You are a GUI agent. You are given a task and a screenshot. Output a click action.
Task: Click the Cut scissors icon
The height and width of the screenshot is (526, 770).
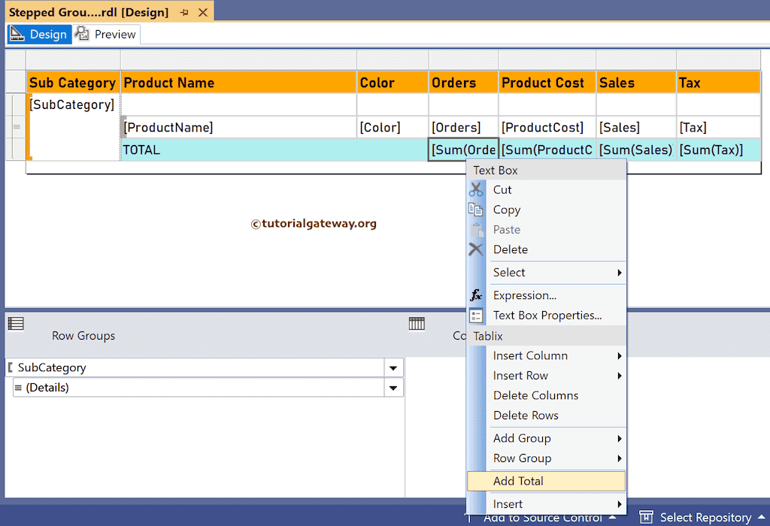click(x=476, y=189)
